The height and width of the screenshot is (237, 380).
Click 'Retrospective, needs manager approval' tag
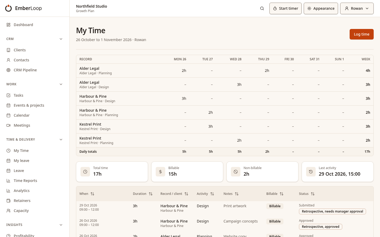pos(332,211)
